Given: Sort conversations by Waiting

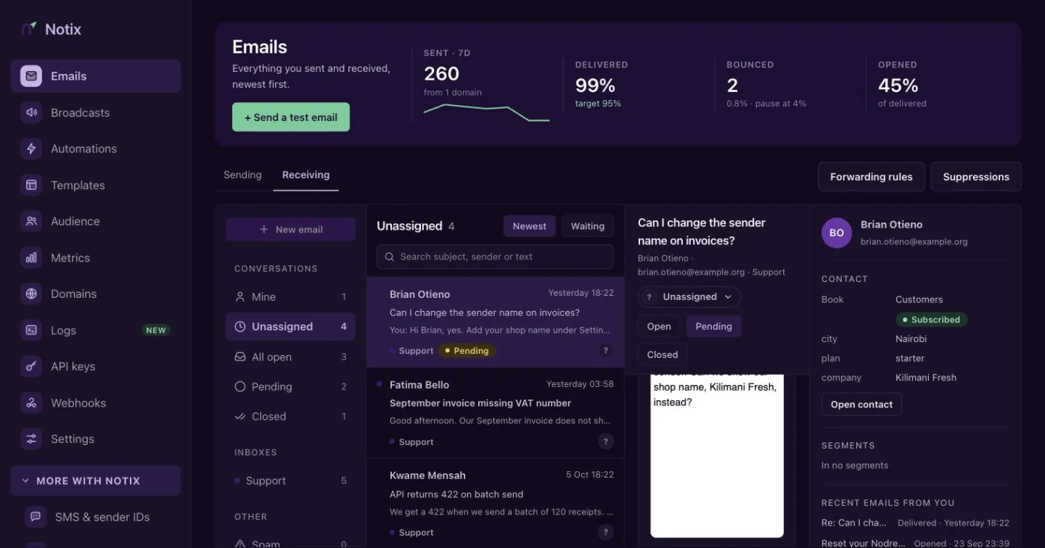Looking at the screenshot, I should pos(588,226).
